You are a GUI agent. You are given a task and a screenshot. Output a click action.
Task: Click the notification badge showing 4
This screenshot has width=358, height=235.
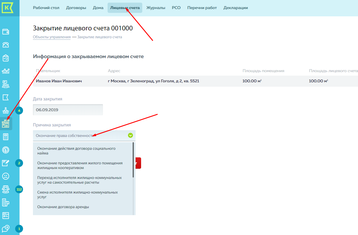19,111
